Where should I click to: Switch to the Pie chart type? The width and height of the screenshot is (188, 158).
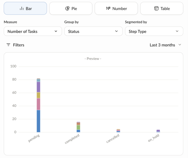(x=71, y=8)
